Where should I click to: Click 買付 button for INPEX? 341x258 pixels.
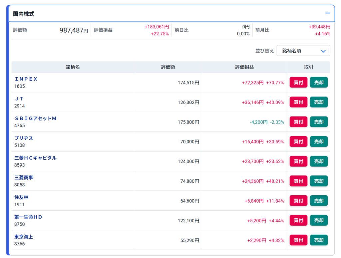pos(298,82)
